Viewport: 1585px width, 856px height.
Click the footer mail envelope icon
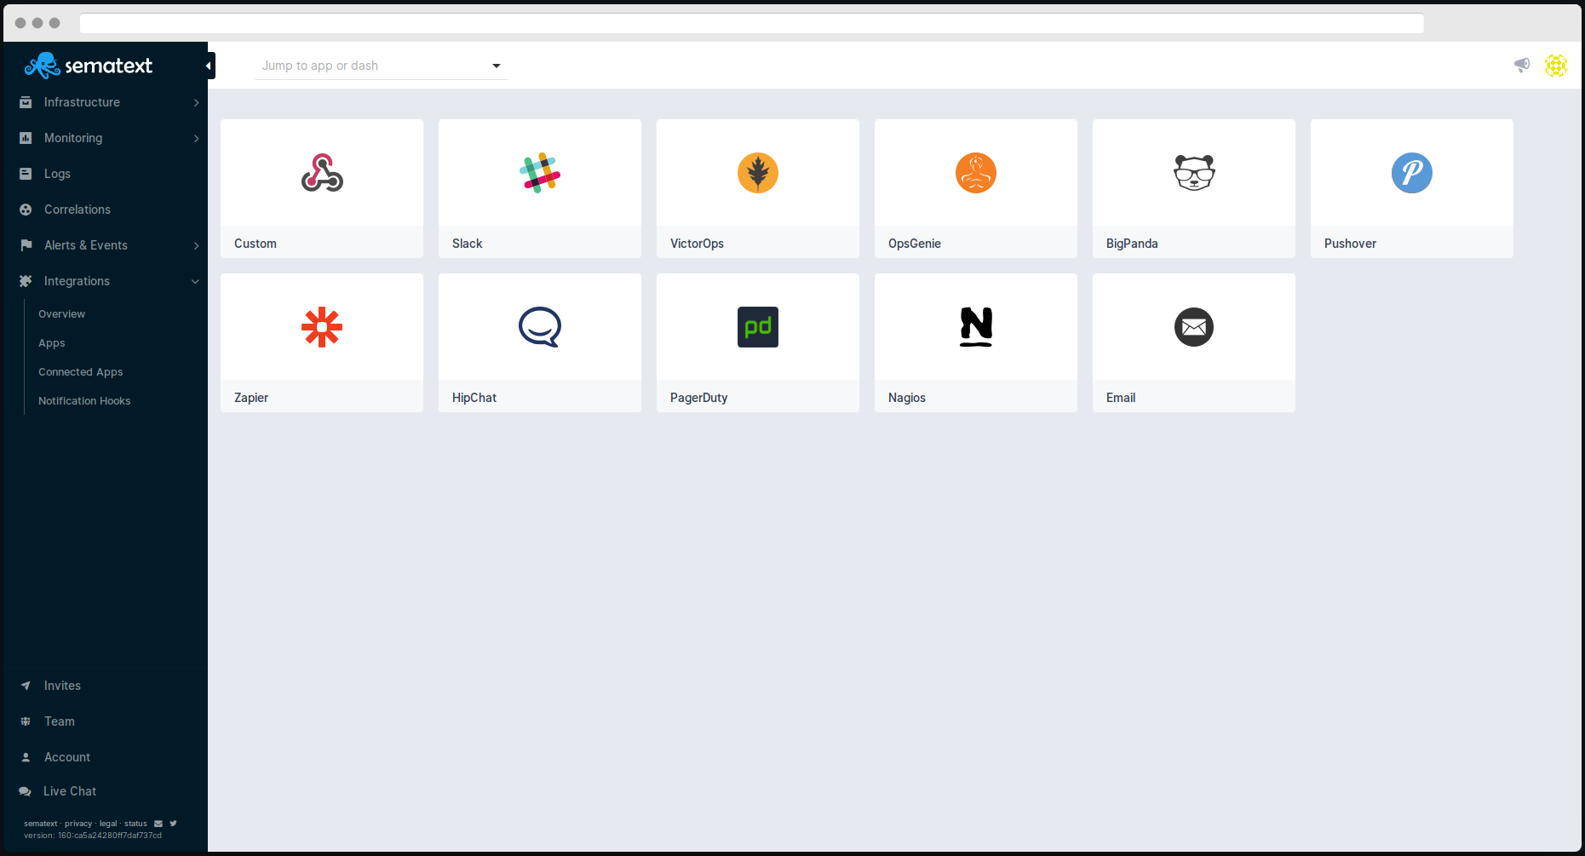[x=158, y=824]
